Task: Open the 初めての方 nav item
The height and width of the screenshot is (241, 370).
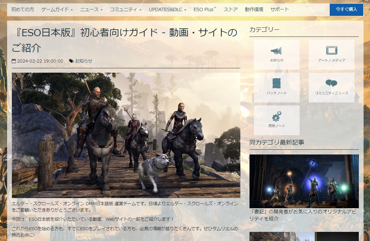Action: pos(23,9)
